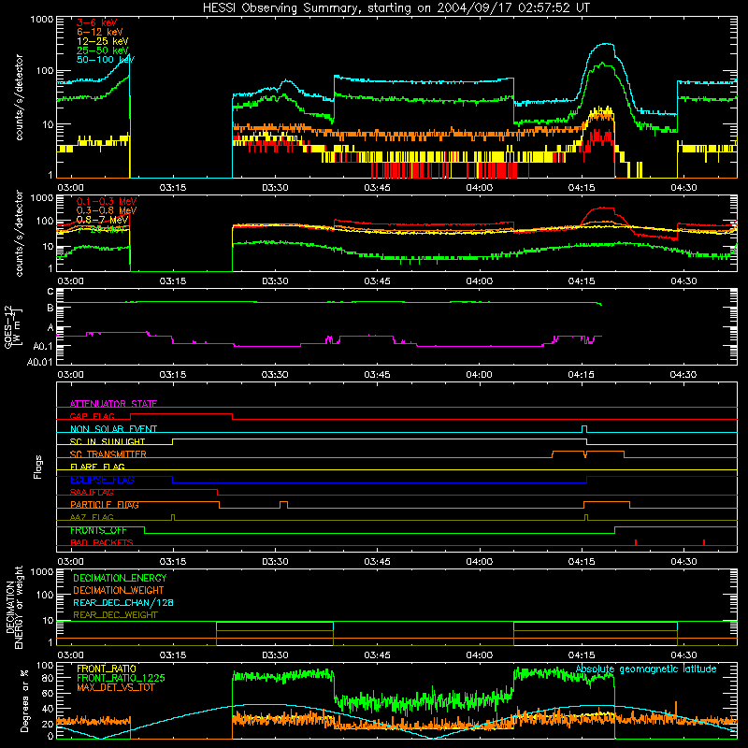Click the first BAD_PACKETS spike after 04:15
748x748 pixels.
click(x=636, y=542)
